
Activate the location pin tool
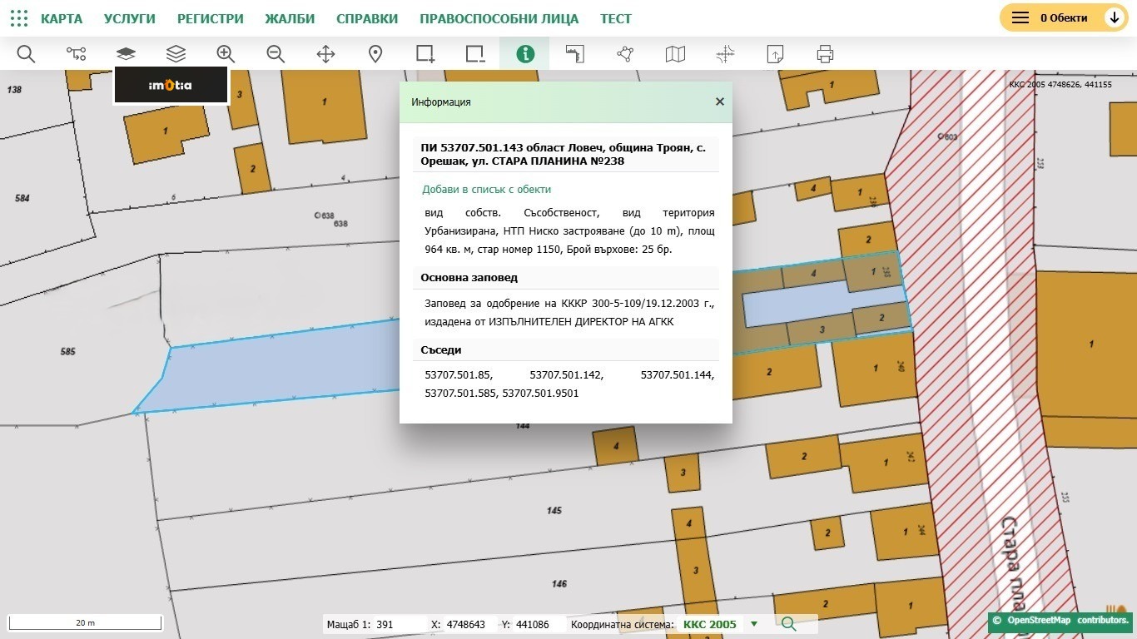click(x=375, y=54)
